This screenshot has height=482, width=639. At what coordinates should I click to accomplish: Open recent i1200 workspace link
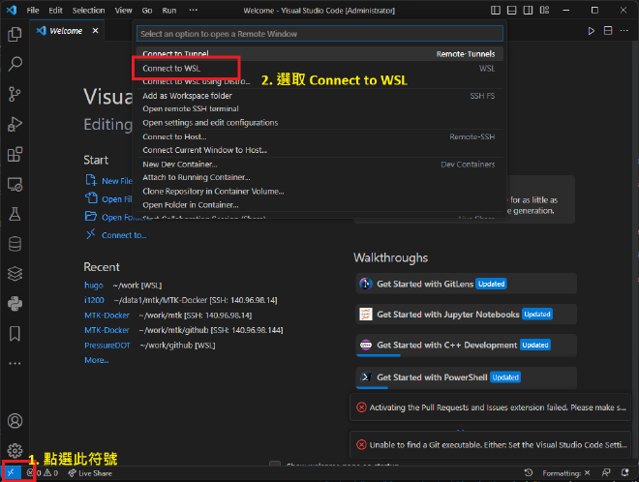tap(94, 300)
